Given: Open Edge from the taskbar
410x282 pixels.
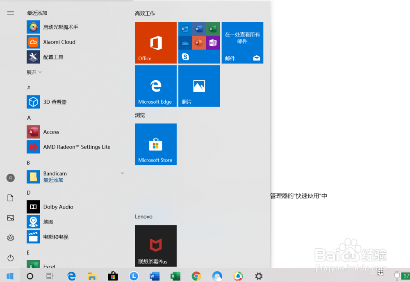Looking at the screenshot, I should (71, 276).
